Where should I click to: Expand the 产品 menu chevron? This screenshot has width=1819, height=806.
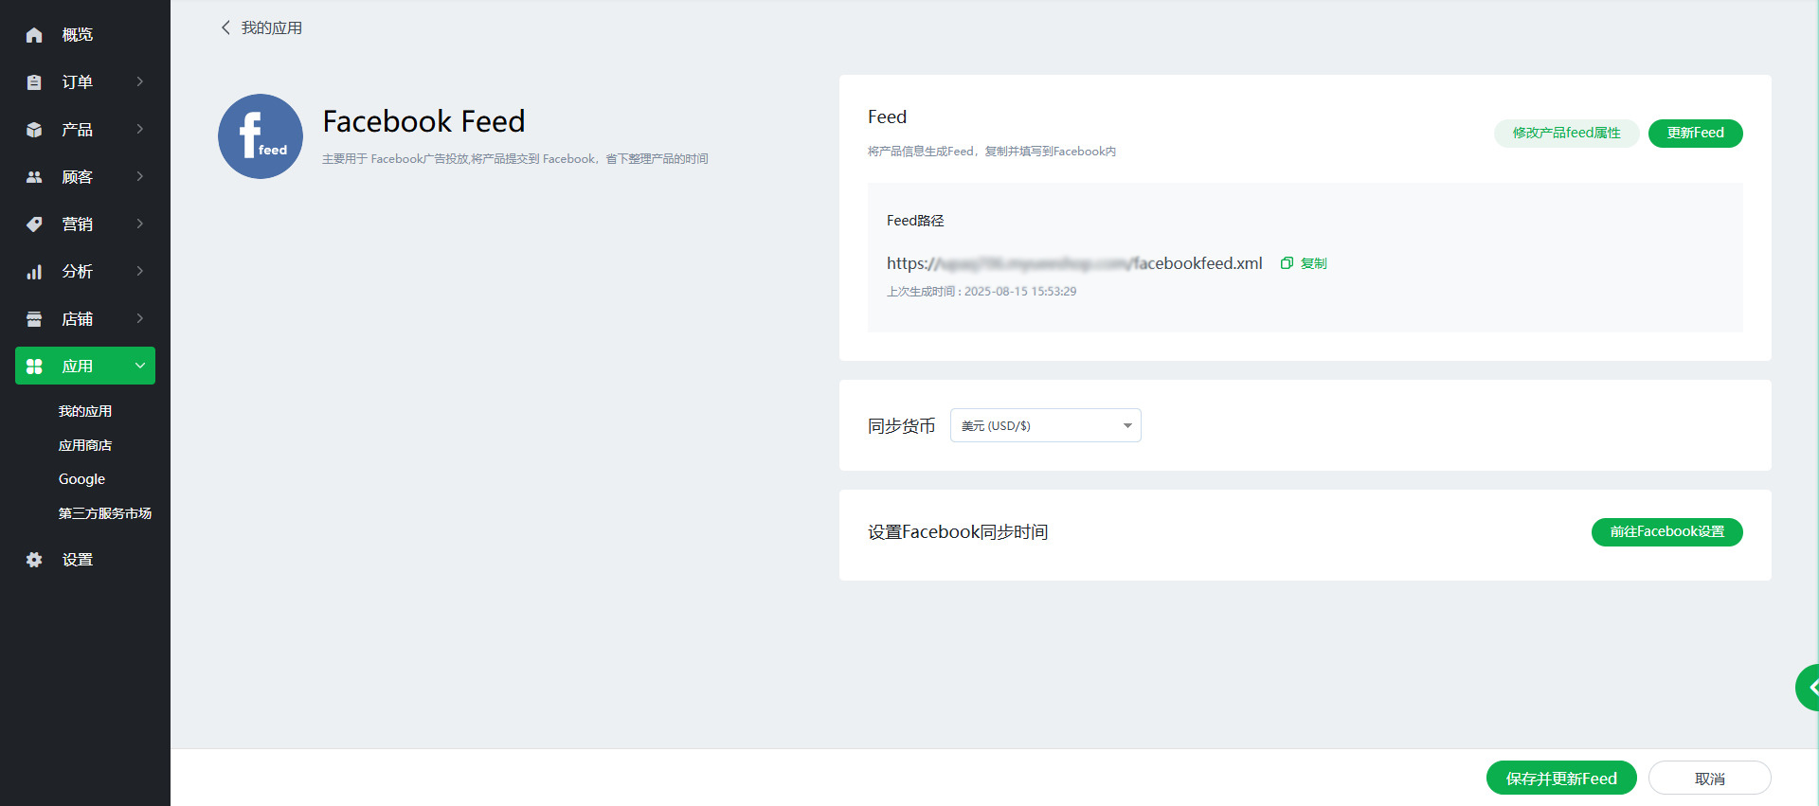140,129
